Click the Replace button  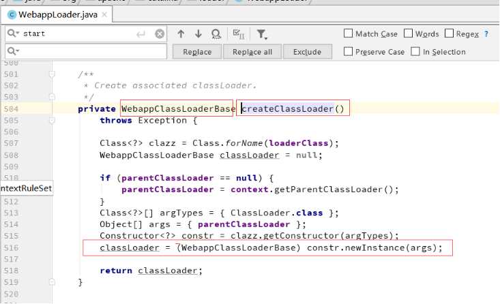(x=197, y=52)
